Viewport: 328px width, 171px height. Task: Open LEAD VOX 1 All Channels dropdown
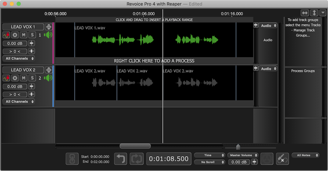pyautogui.click(x=19, y=59)
